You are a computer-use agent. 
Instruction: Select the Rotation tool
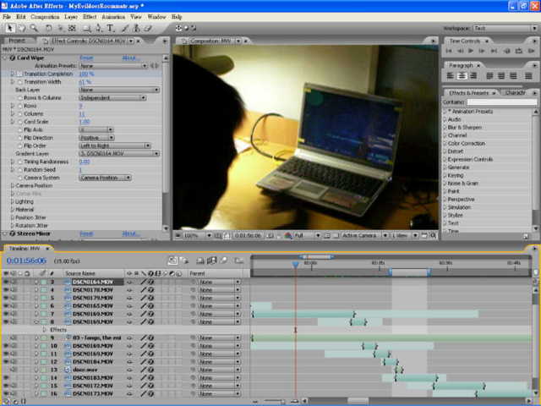pyautogui.click(x=49, y=28)
